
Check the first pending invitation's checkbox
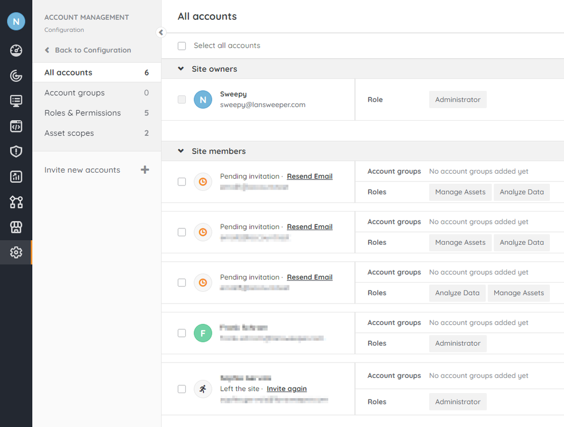[182, 182]
